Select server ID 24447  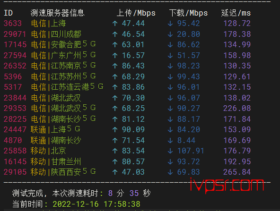click(15, 129)
